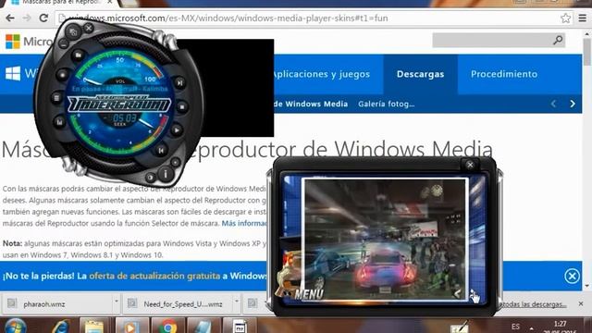Image resolution: width=592 pixels, height=333 pixels.
Task: Click the Microsoft site search box
Action: [x=492, y=40]
